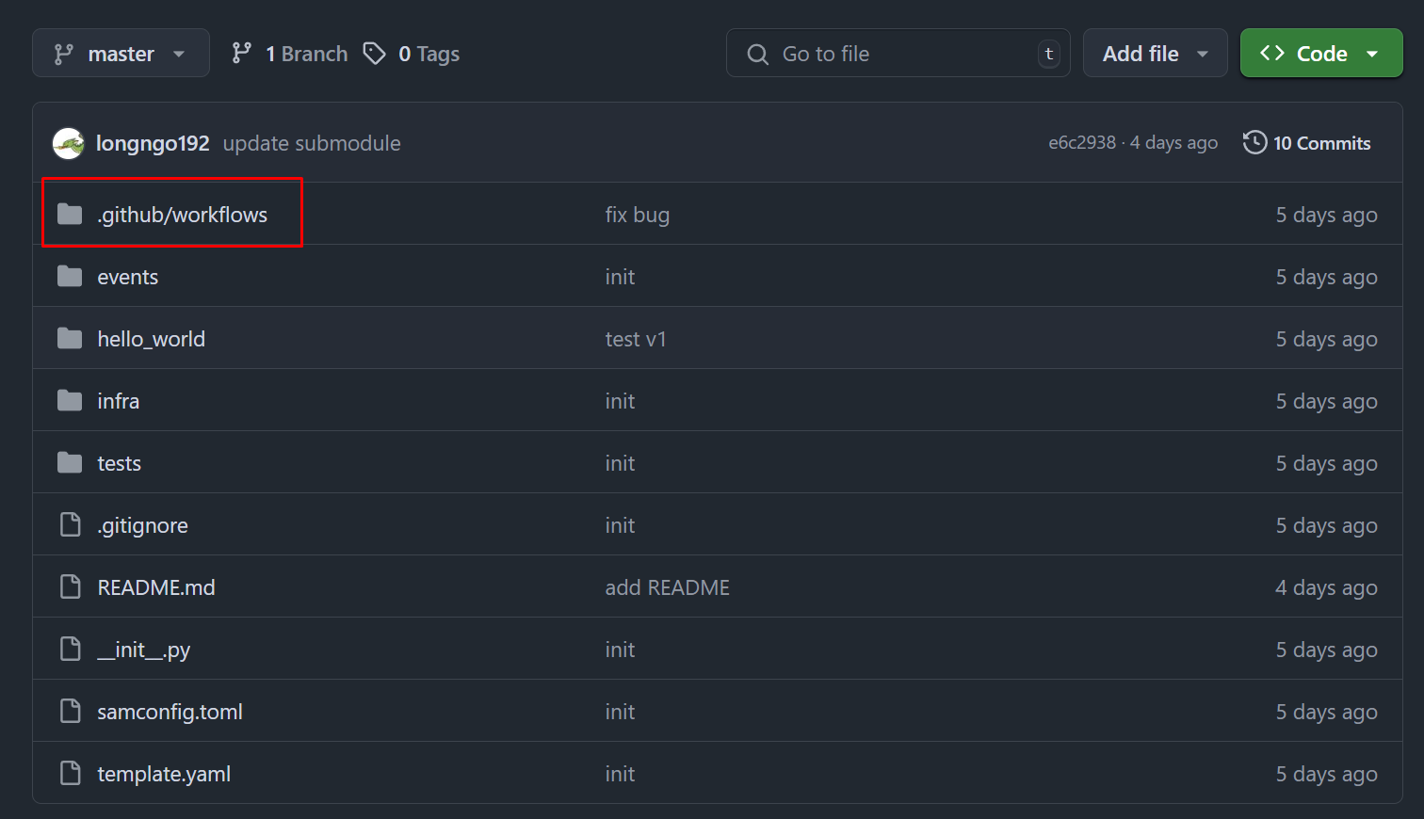Click the "update submodule" commit message
1424x819 pixels.
(312, 143)
